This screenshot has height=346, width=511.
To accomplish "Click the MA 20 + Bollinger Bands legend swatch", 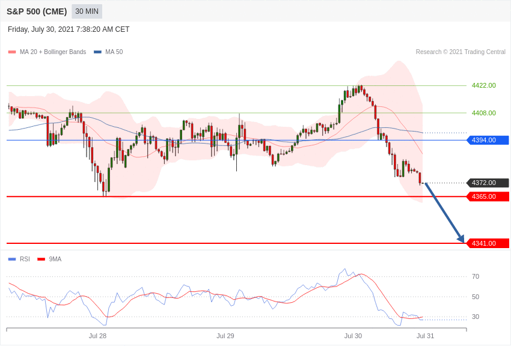I will (x=12, y=52).
